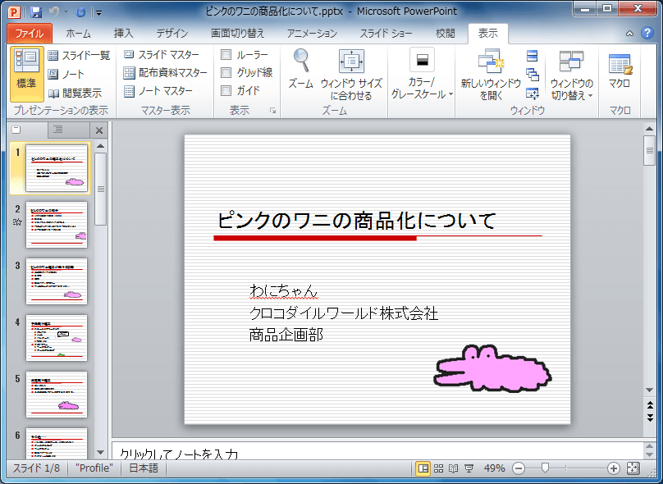Viewport: 663px width, 484px height.
Task: Click the slide area scroll up arrow
Action: pyautogui.click(x=650, y=128)
